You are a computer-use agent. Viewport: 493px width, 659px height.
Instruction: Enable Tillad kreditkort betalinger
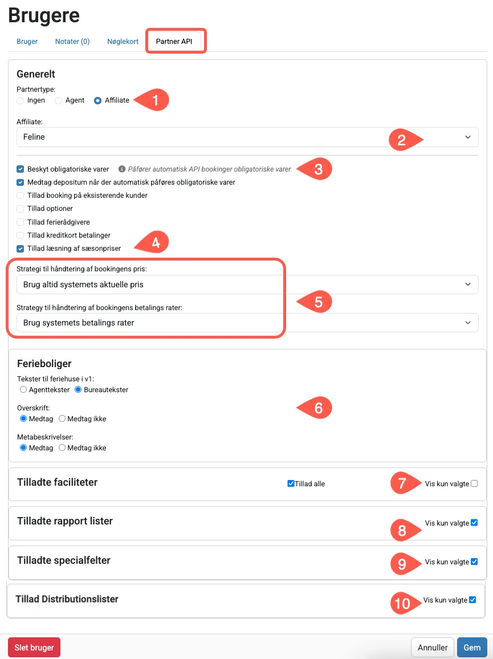pos(20,235)
